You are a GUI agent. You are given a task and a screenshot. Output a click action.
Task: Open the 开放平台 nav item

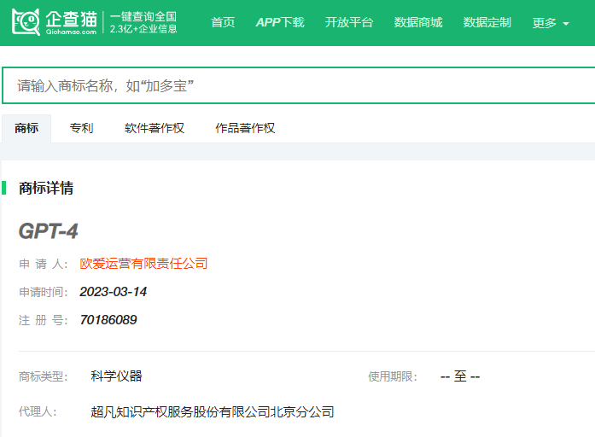coord(349,22)
